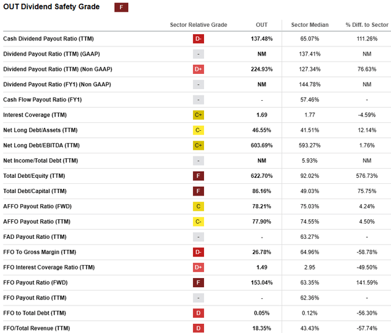Select the 18.35% FFO/Total Revenue value
The width and height of the screenshot is (391, 333).
[261, 328]
